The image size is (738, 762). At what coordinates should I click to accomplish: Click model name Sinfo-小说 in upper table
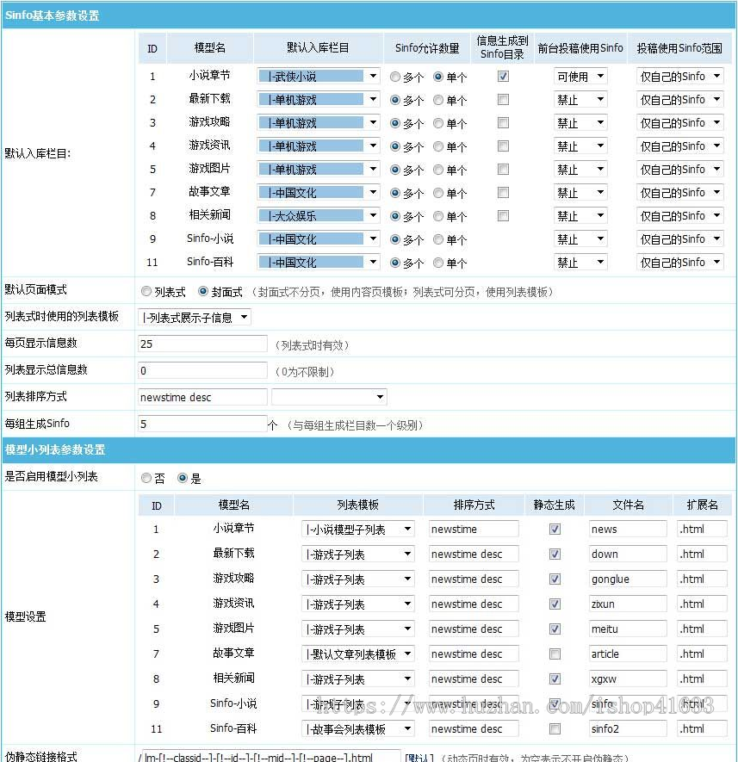[x=210, y=239]
